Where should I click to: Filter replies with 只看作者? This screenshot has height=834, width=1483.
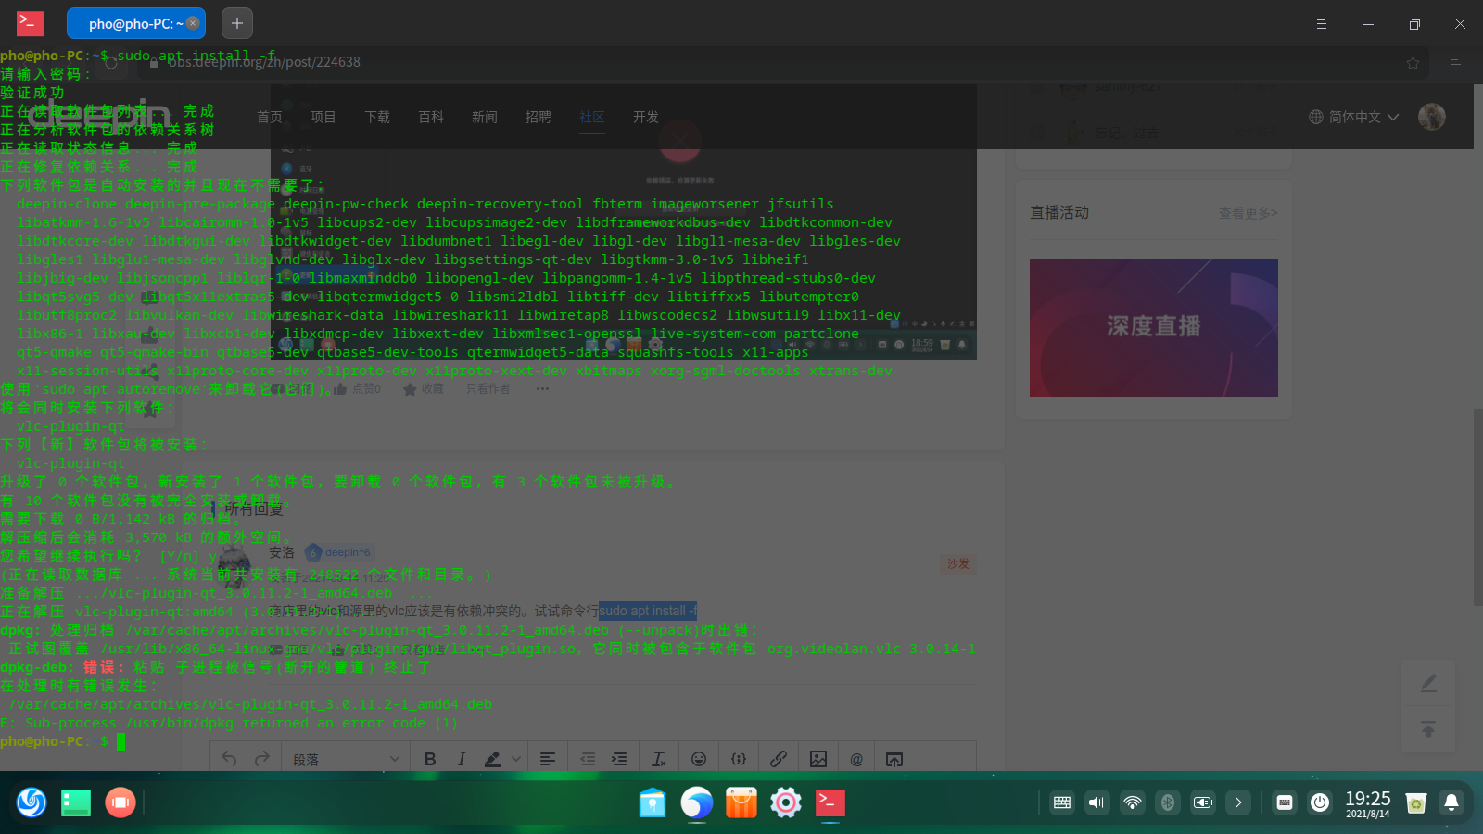pyautogui.click(x=488, y=389)
